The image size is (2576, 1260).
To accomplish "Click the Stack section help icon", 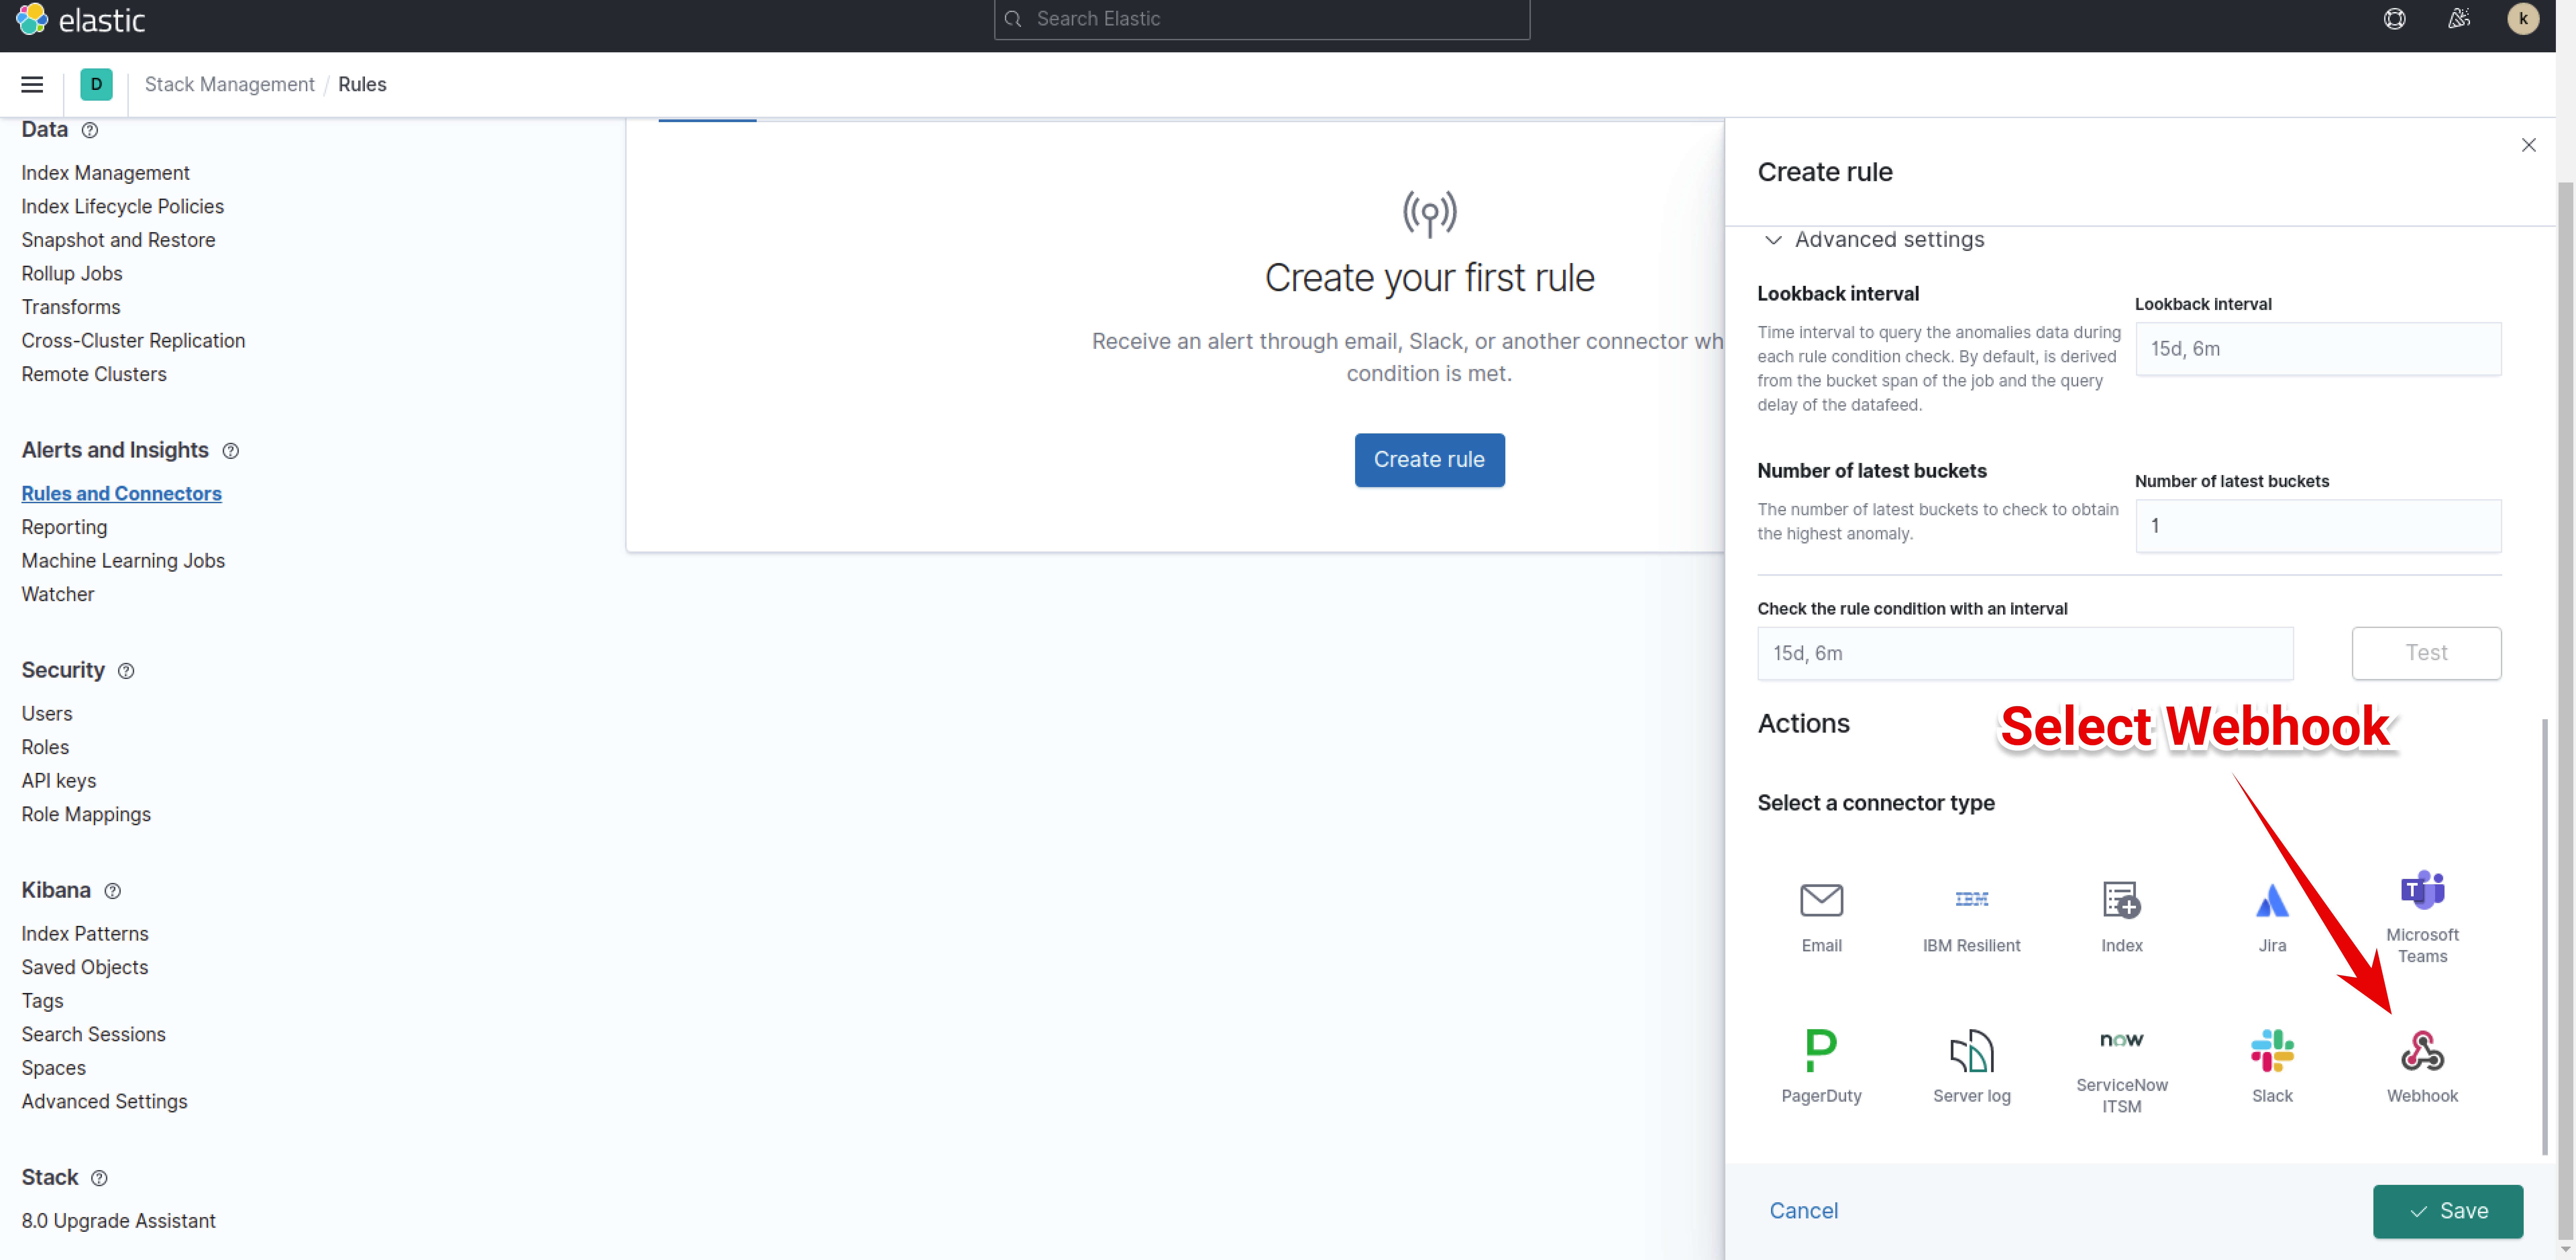I will pyautogui.click(x=99, y=1178).
